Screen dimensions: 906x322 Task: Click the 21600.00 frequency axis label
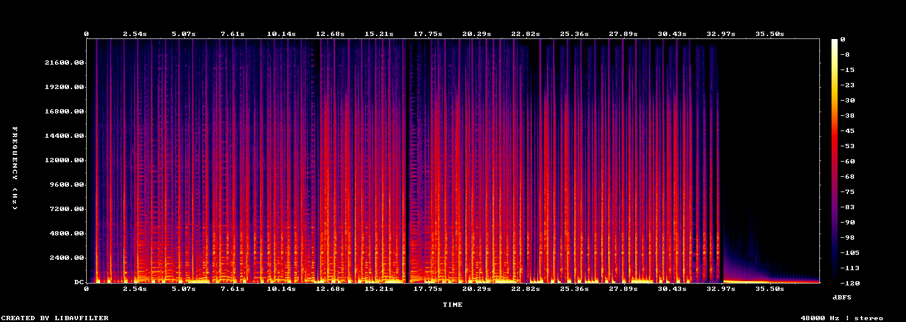[x=64, y=63]
